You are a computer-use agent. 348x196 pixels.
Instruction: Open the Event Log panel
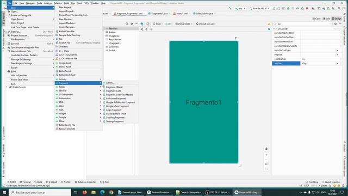tap(312, 182)
